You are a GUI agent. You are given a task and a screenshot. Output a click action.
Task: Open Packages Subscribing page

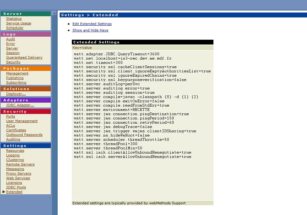coord(16,82)
